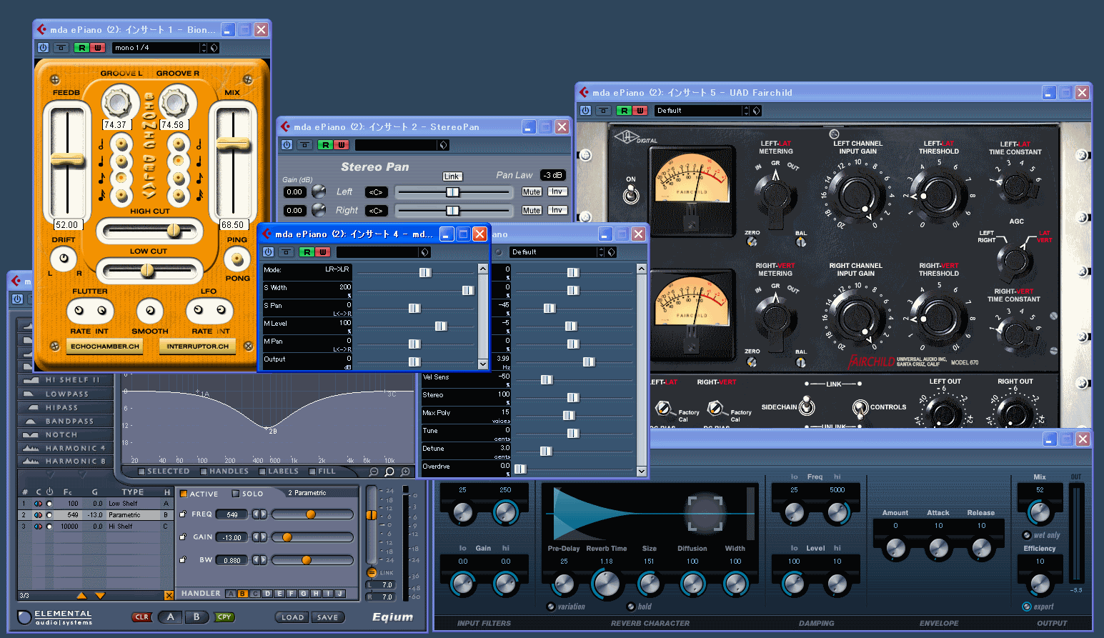Viewport: 1104px width, 638px height.
Task: Toggle the lock icon beside BW
Action: point(183,559)
